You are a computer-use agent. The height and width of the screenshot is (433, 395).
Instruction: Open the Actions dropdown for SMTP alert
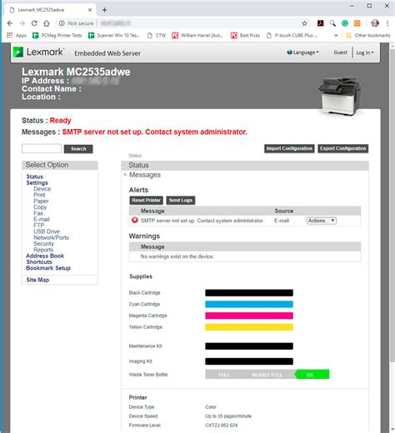click(322, 221)
